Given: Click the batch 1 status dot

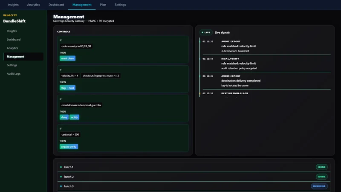Looking at the screenshot, I should (61, 167).
